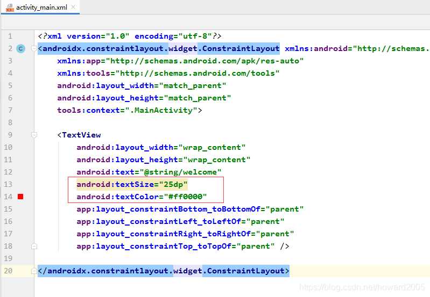Collapse the ConstraintLayout tag fold on line 2
430x297 pixels.
tap(34, 49)
